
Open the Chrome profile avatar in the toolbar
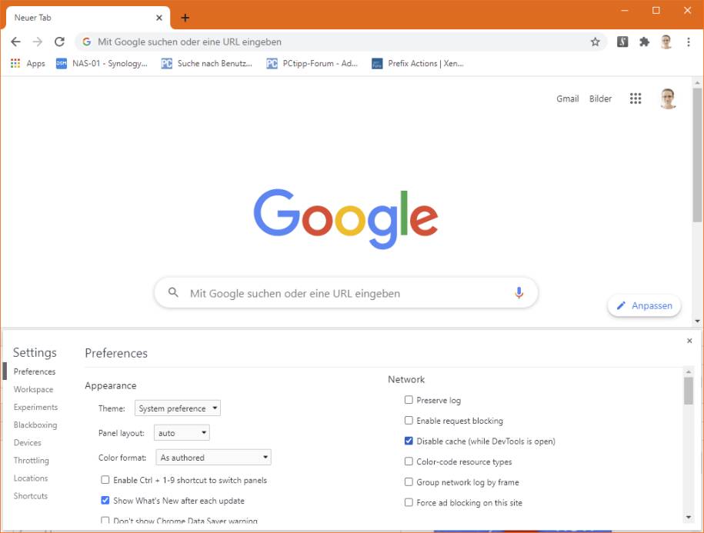point(666,42)
